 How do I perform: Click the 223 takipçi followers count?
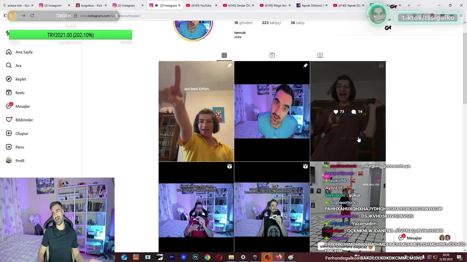(271, 23)
